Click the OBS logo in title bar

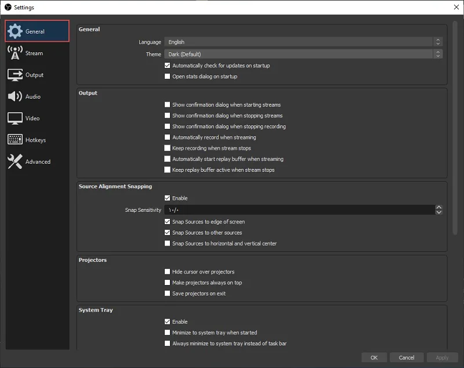(x=8, y=7)
